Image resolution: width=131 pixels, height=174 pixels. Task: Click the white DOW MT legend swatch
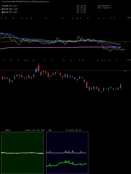[x=3, y=9]
